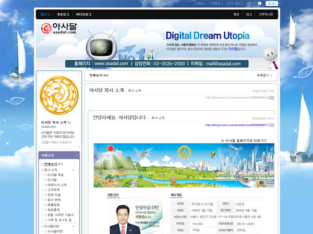Click the 복사 copy badge beside the first post URL

click(x=271, y=98)
